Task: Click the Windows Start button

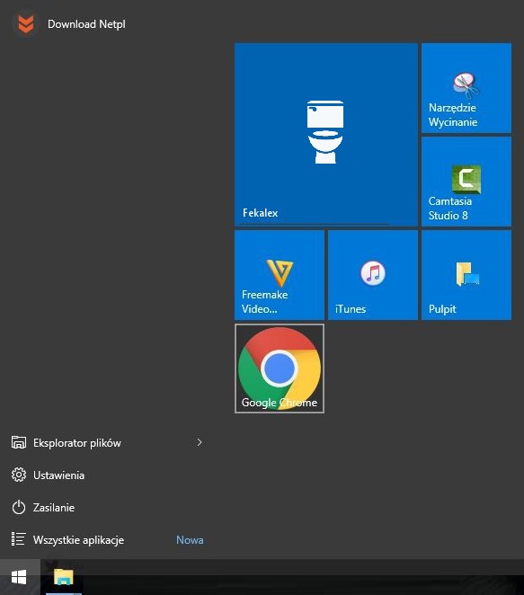Action: coord(20,577)
